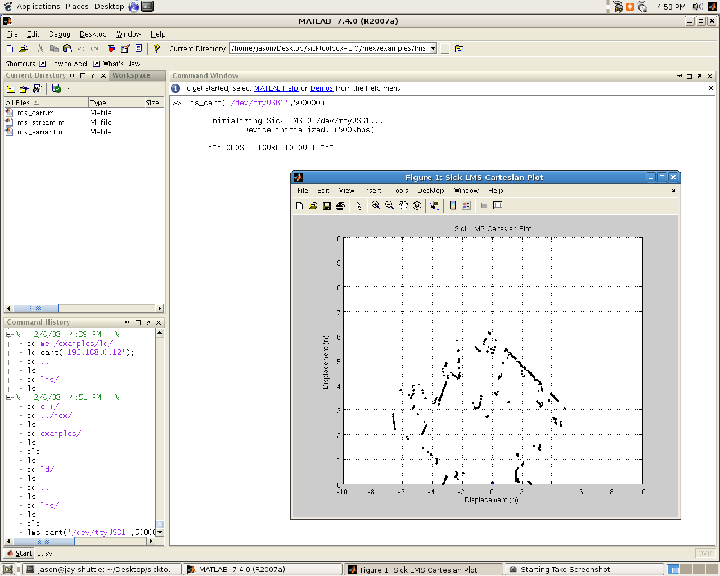New figure icon in Figure 1 toolbar
This screenshot has height=576, width=720.
pyautogui.click(x=300, y=206)
